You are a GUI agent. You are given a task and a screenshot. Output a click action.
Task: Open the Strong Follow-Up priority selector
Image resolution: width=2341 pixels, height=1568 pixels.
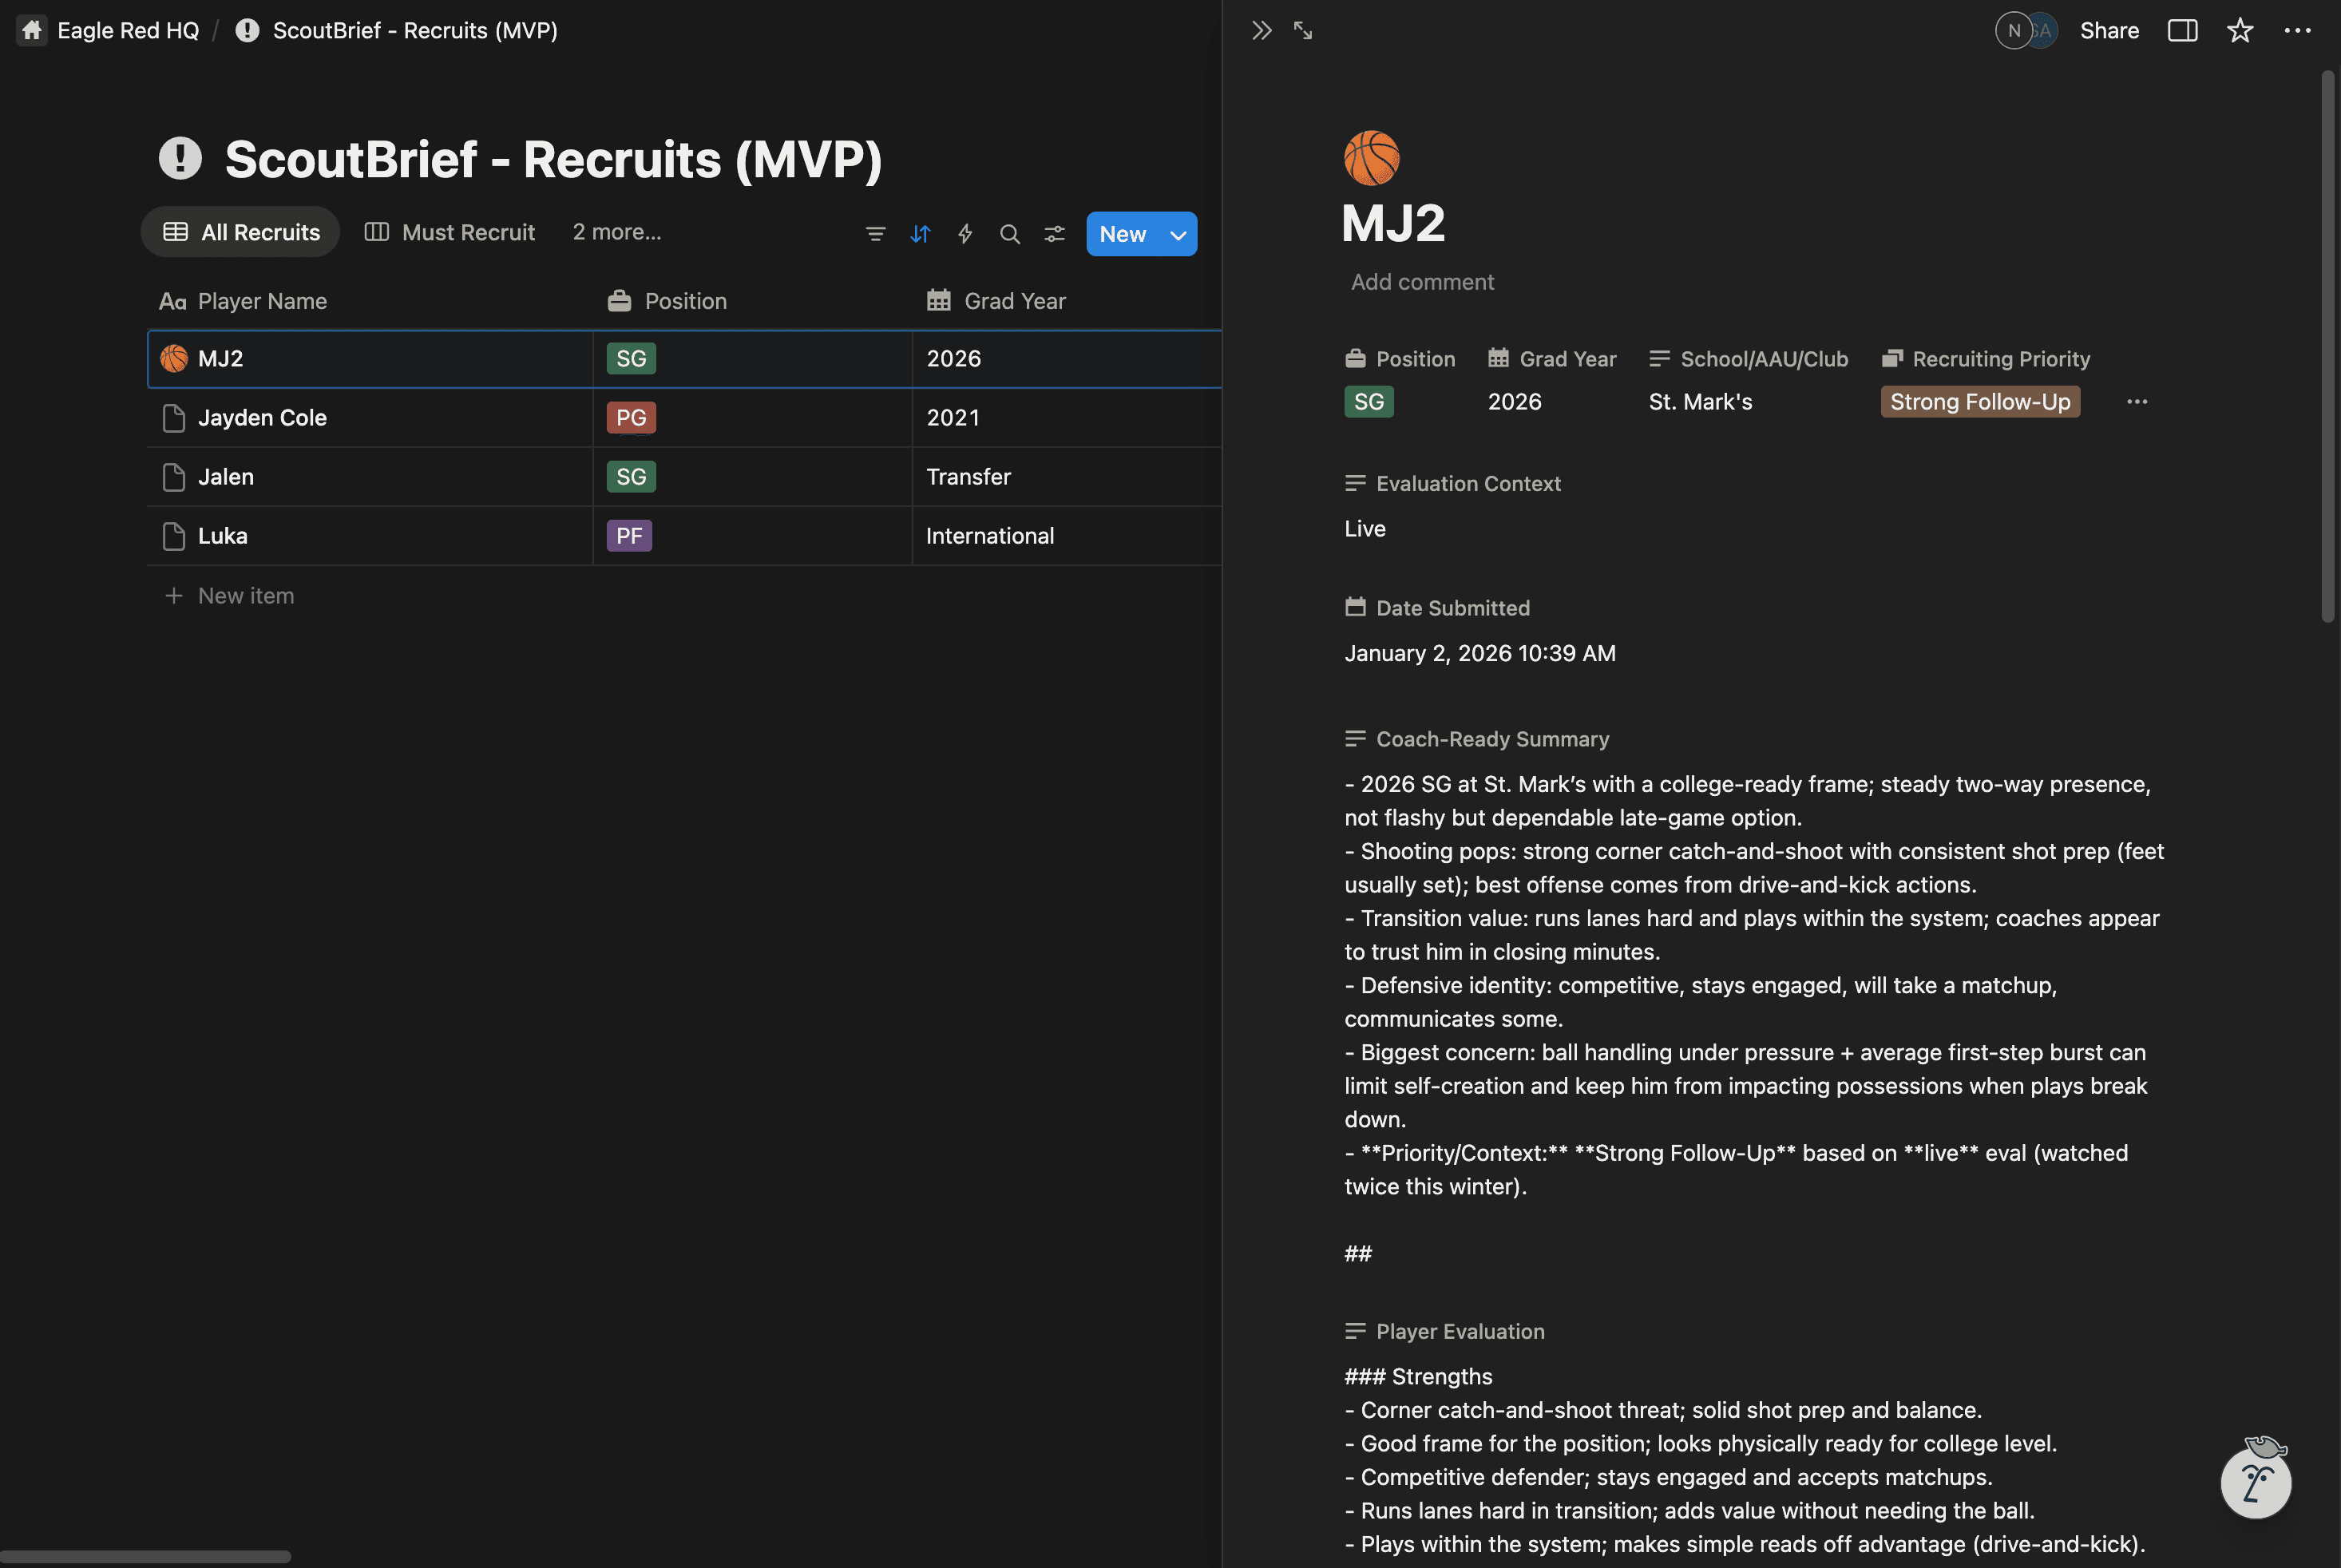pos(1979,401)
